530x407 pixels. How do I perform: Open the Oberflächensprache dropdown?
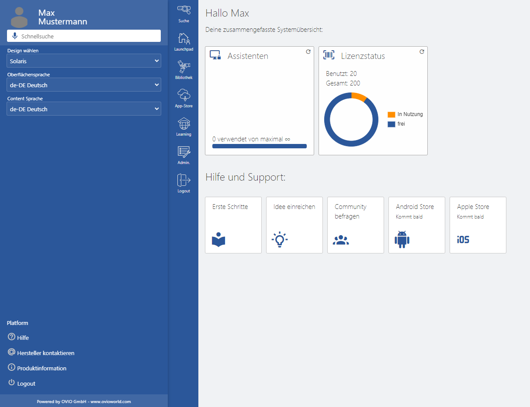point(84,85)
